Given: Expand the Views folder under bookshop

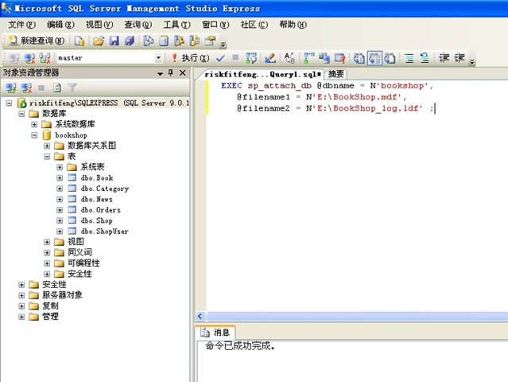Looking at the screenshot, I should (x=47, y=242).
